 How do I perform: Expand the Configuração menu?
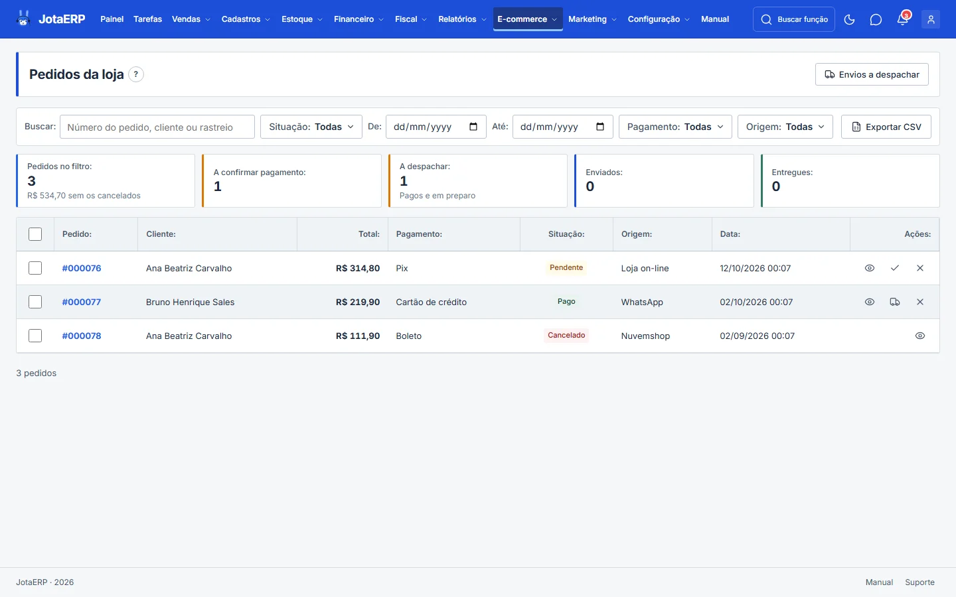pyautogui.click(x=659, y=19)
